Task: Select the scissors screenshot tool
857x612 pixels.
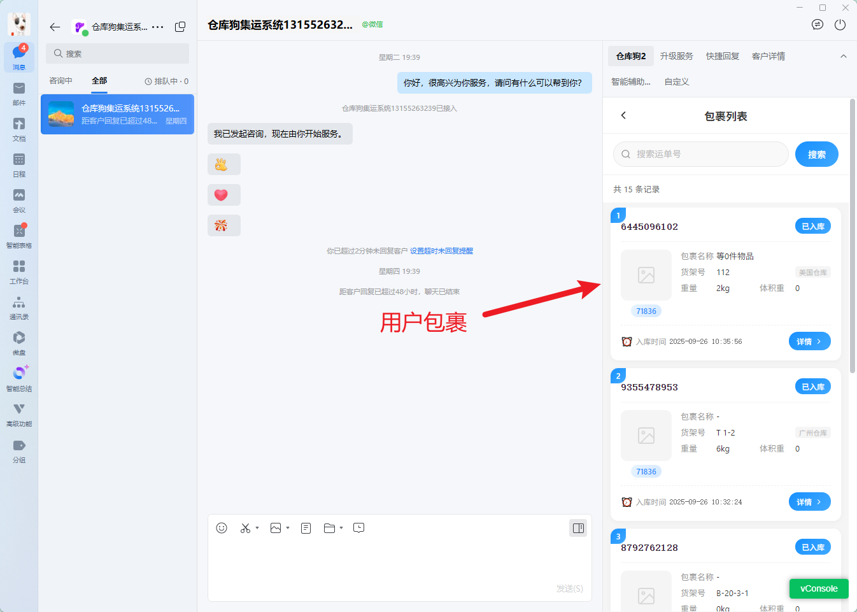Action: [245, 528]
